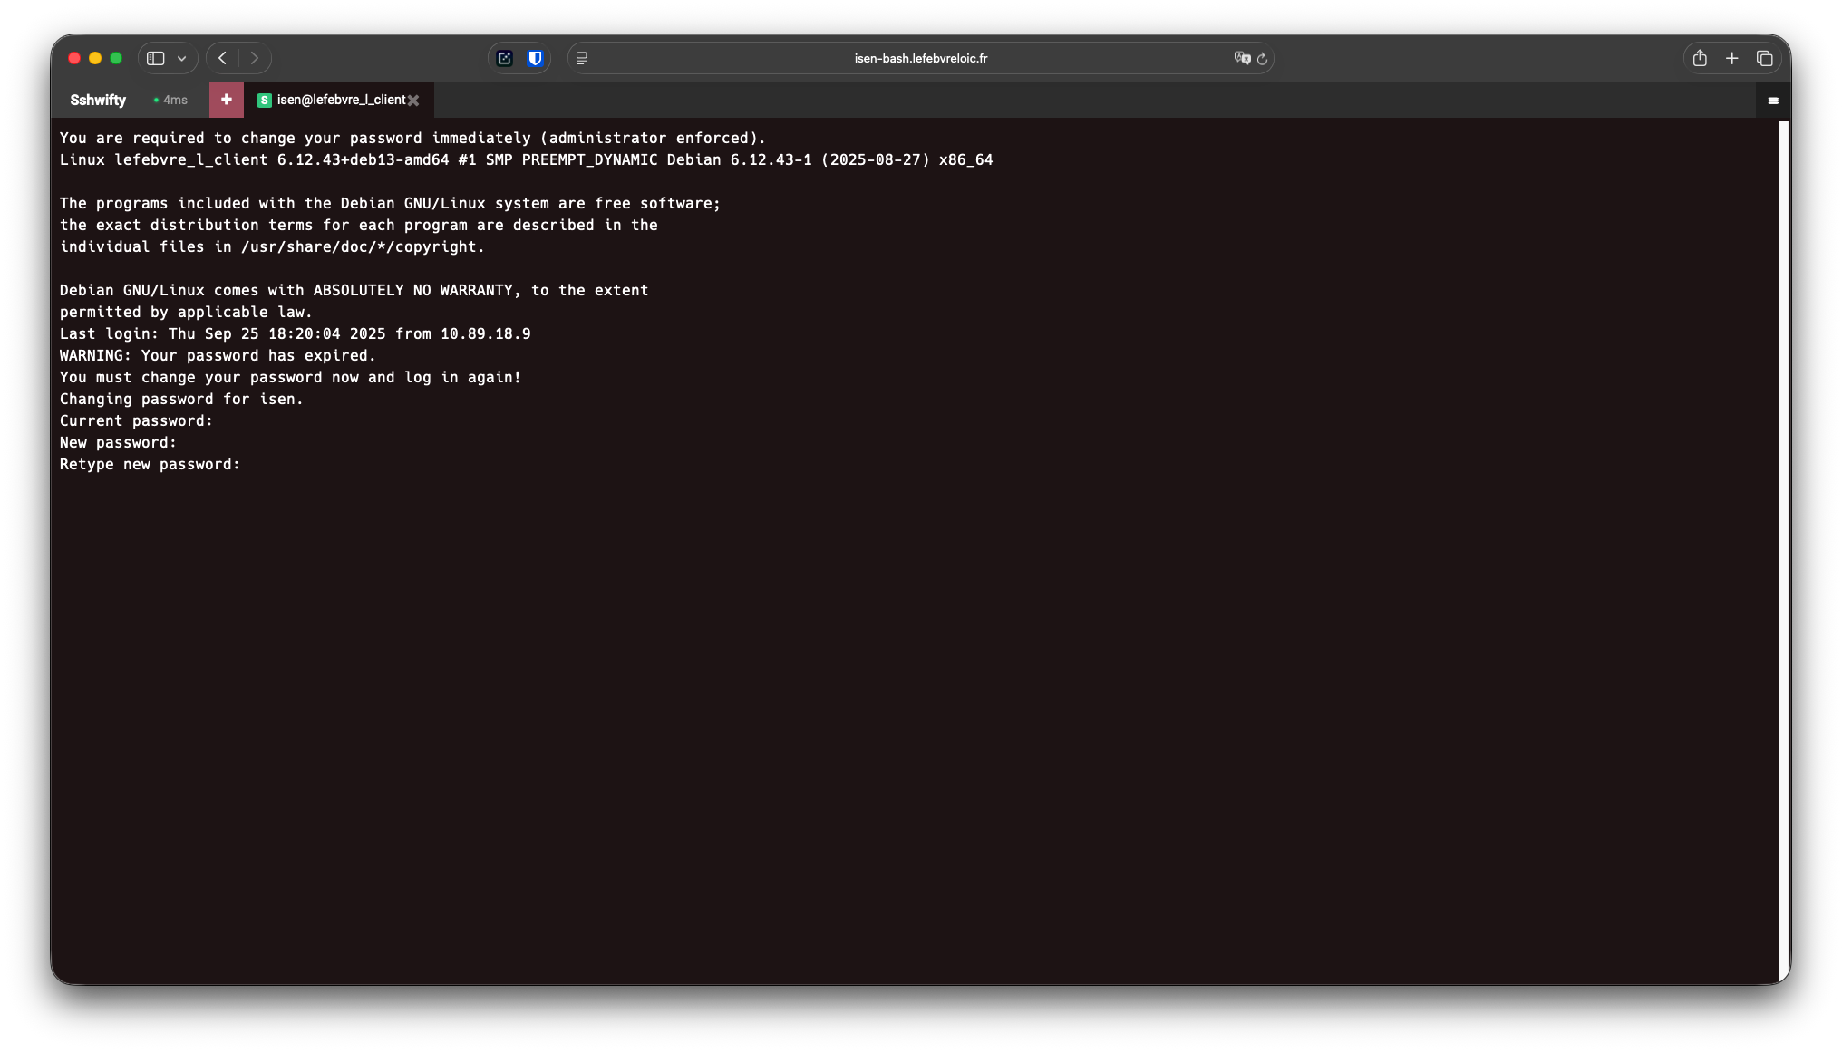This screenshot has width=1842, height=1052.
Task: Open the screenshot capture extension icon
Action: click(x=505, y=58)
